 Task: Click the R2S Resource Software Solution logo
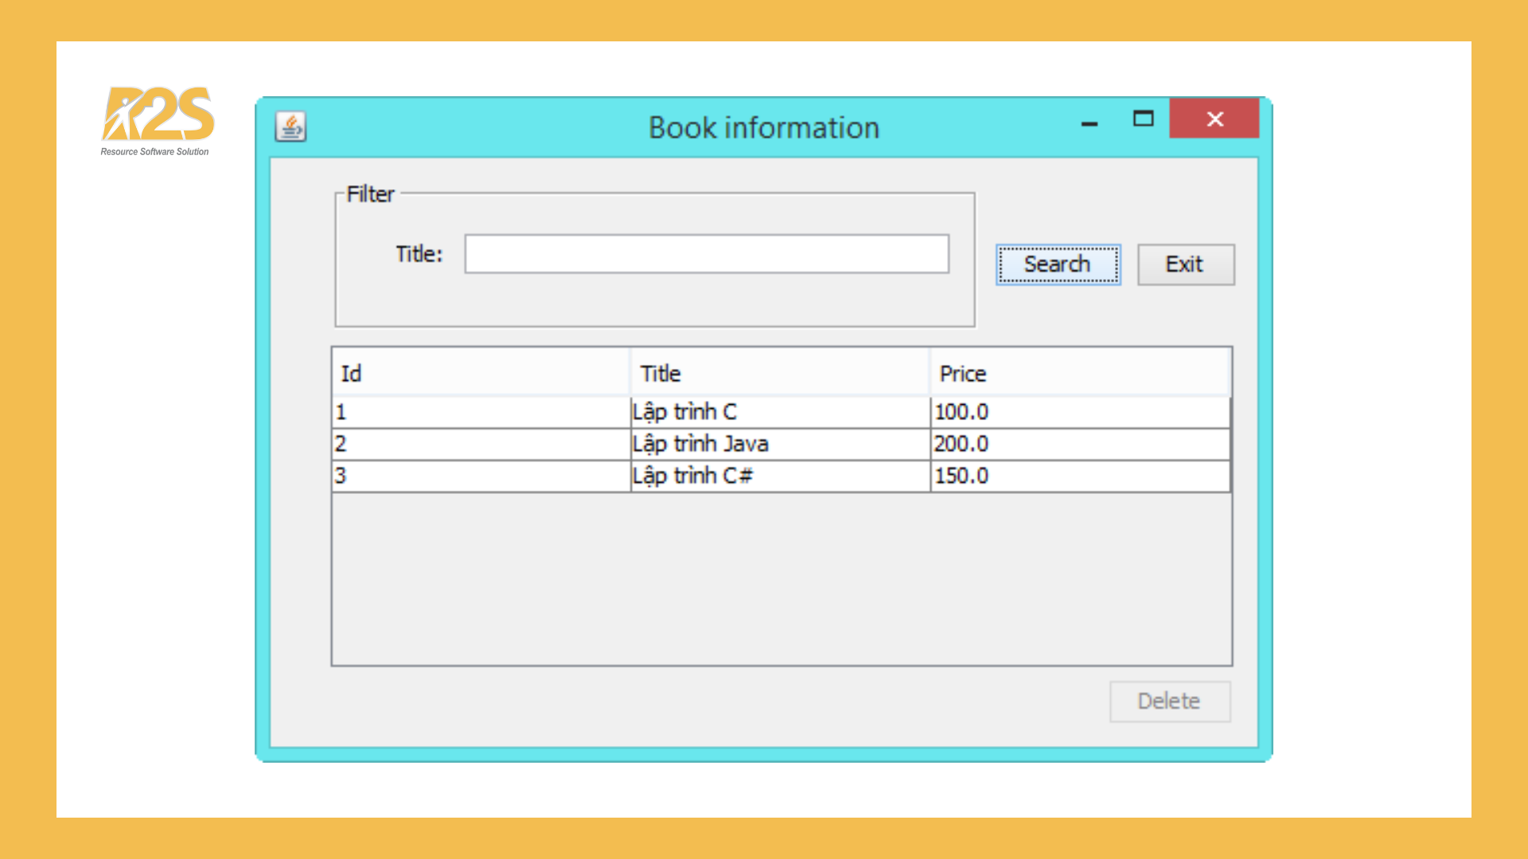point(158,121)
